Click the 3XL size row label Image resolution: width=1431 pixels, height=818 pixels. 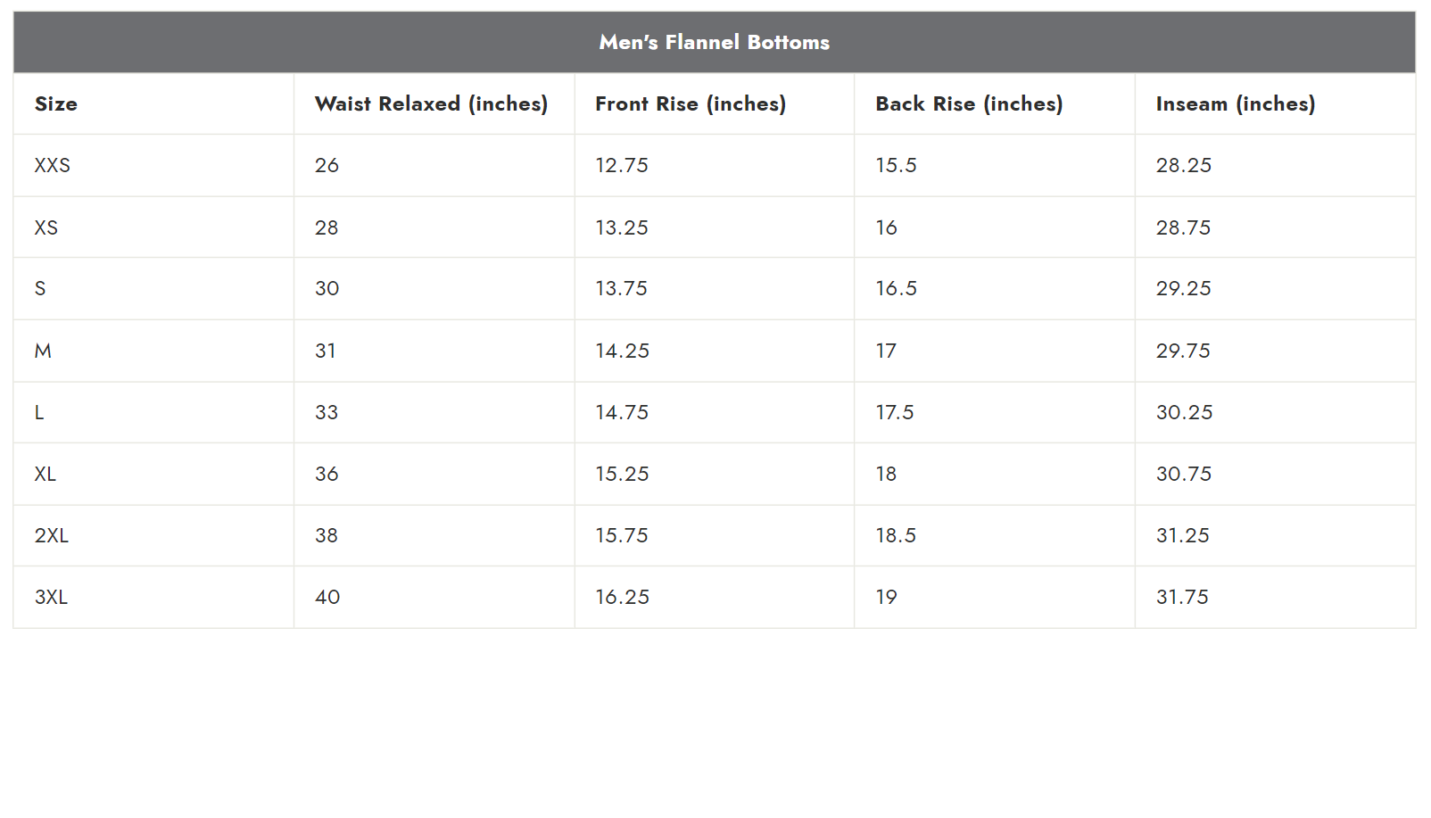[51, 597]
